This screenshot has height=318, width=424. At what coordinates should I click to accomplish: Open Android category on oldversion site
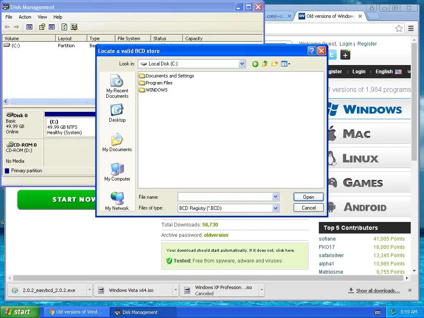tap(369, 207)
